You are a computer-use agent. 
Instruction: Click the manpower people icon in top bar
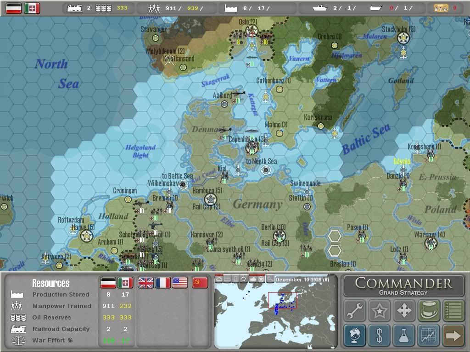pyautogui.click(x=154, y=8)
